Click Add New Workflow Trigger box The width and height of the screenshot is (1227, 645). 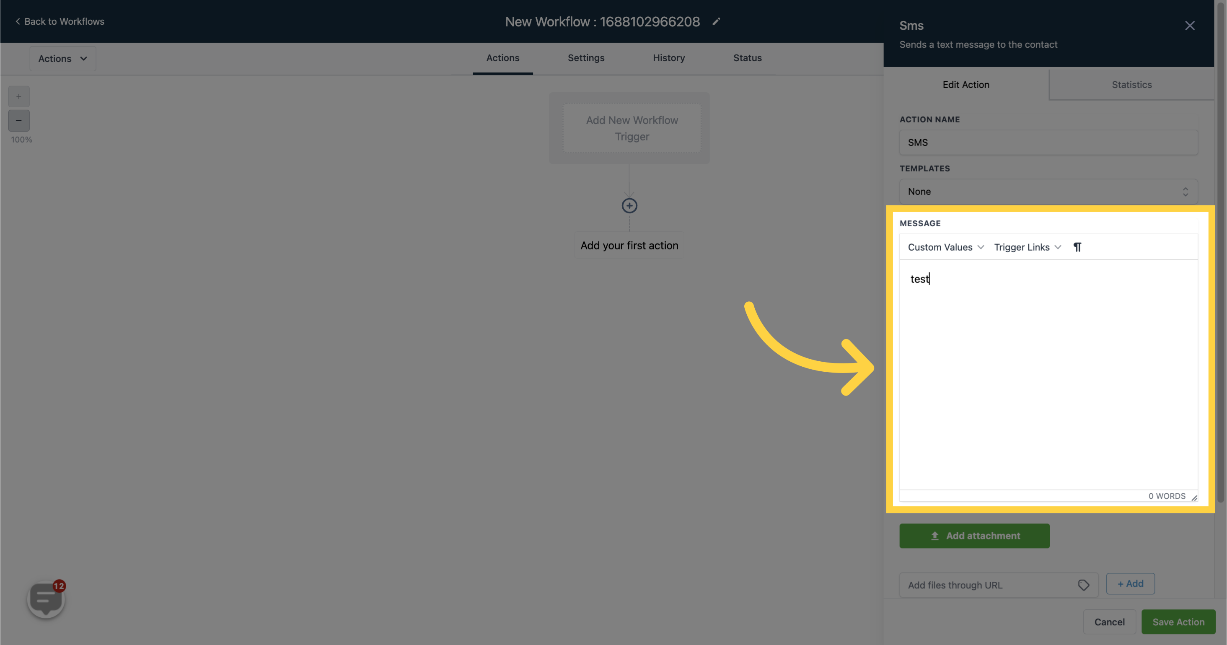(x=632, y=128)
